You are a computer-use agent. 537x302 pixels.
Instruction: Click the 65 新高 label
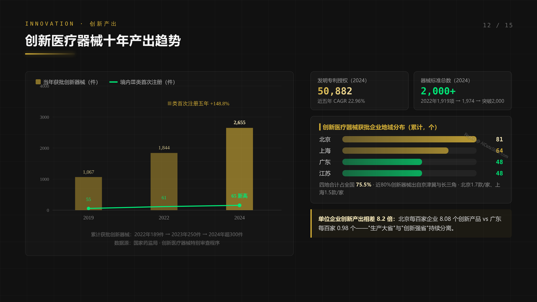(240, 196)
